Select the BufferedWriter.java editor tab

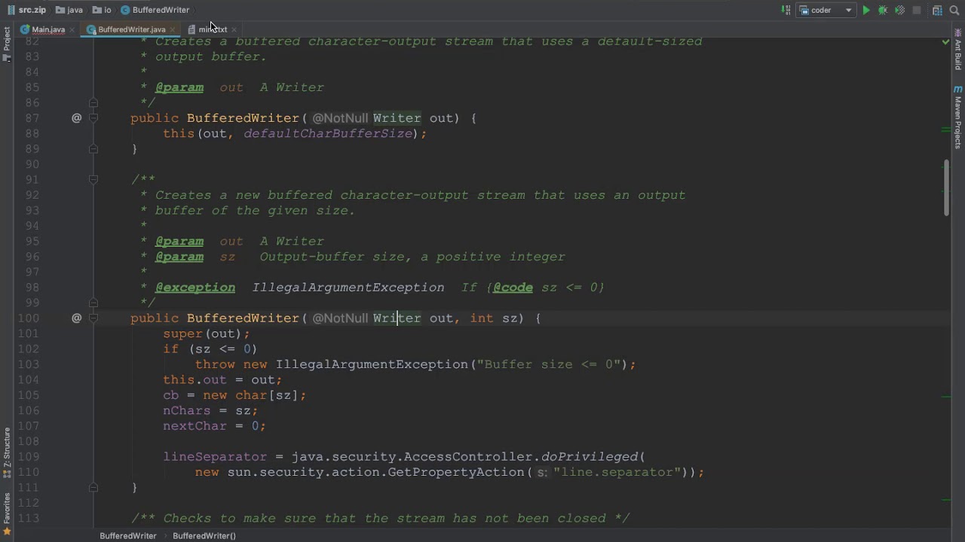(x=131, y=29)
